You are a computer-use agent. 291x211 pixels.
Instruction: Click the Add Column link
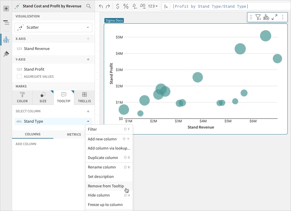[26, 144]
